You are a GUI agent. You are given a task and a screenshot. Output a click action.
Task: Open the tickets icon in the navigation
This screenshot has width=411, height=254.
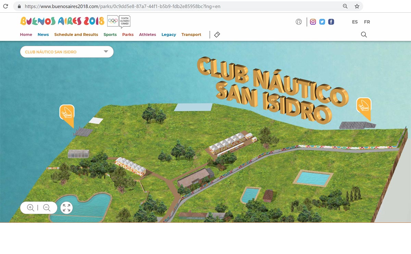(x=217, y=35)
